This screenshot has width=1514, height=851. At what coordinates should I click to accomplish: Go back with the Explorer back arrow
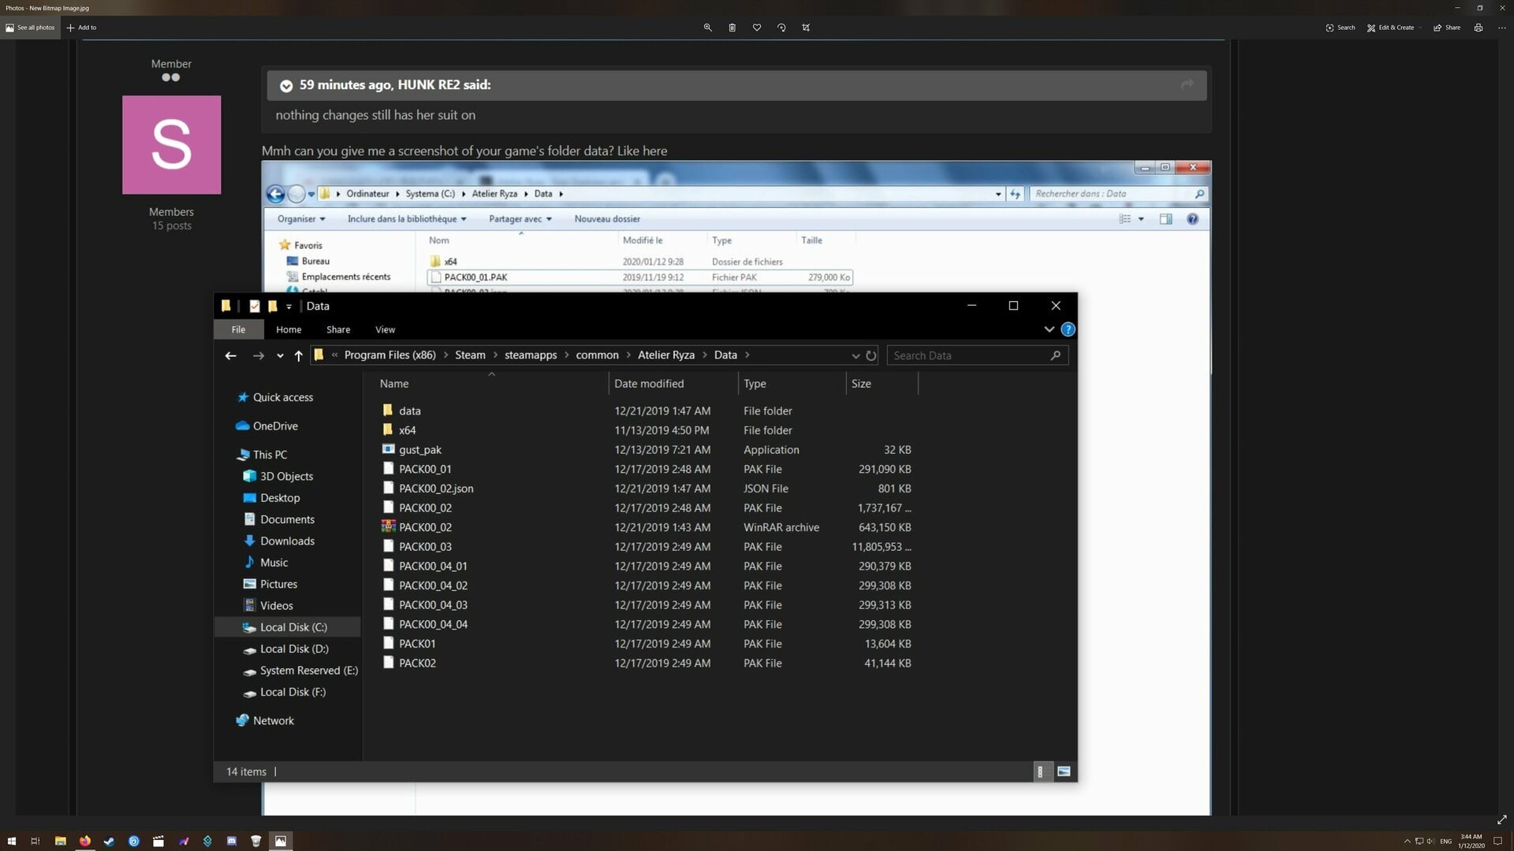[x=230, y=355]
